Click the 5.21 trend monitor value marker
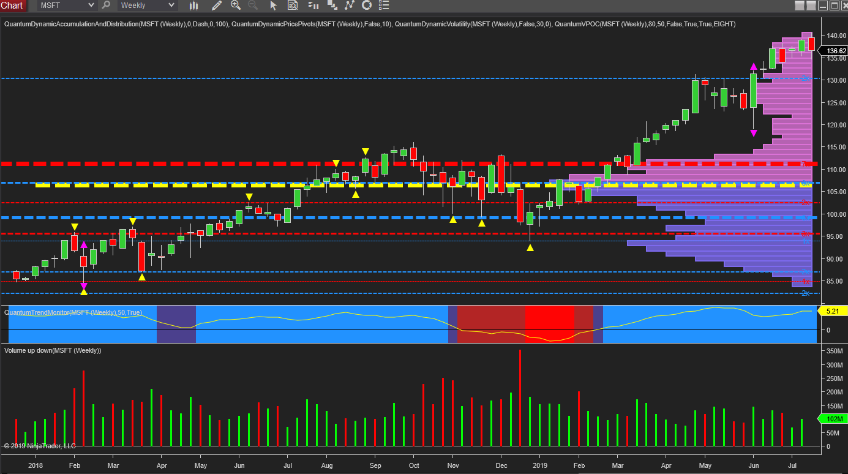This screenshot has width=848, height=474. tap(834, 312)
